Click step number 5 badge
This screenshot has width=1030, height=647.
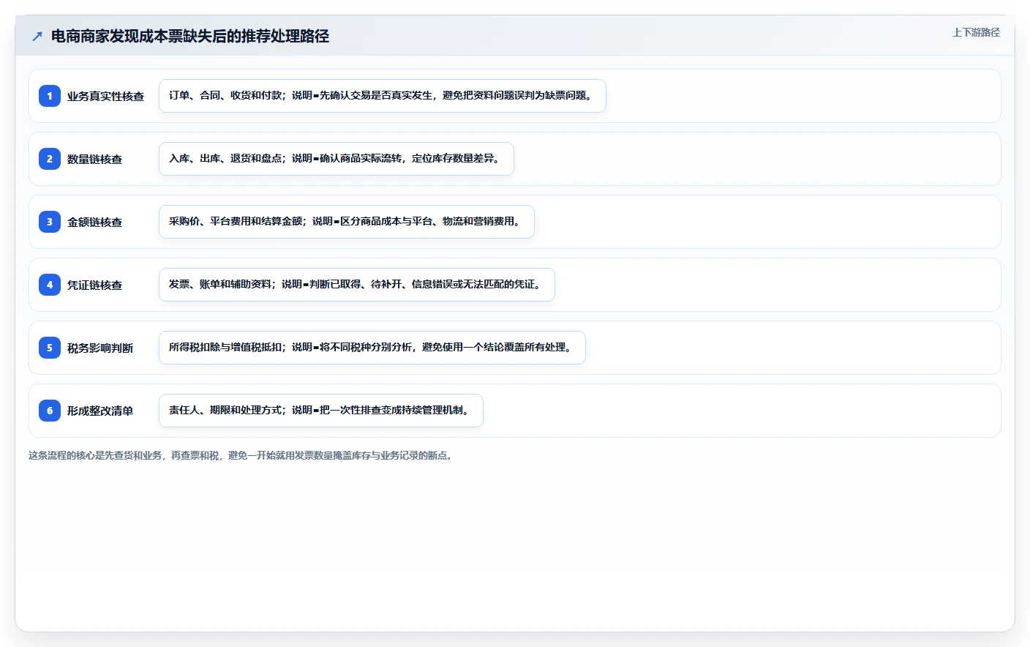click(x=50, y=348)
